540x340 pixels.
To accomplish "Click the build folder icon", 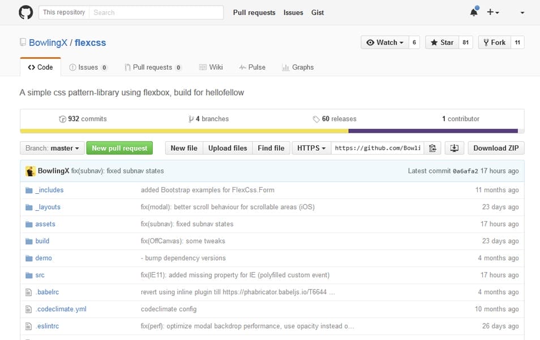I will click(x=29, y=241).
